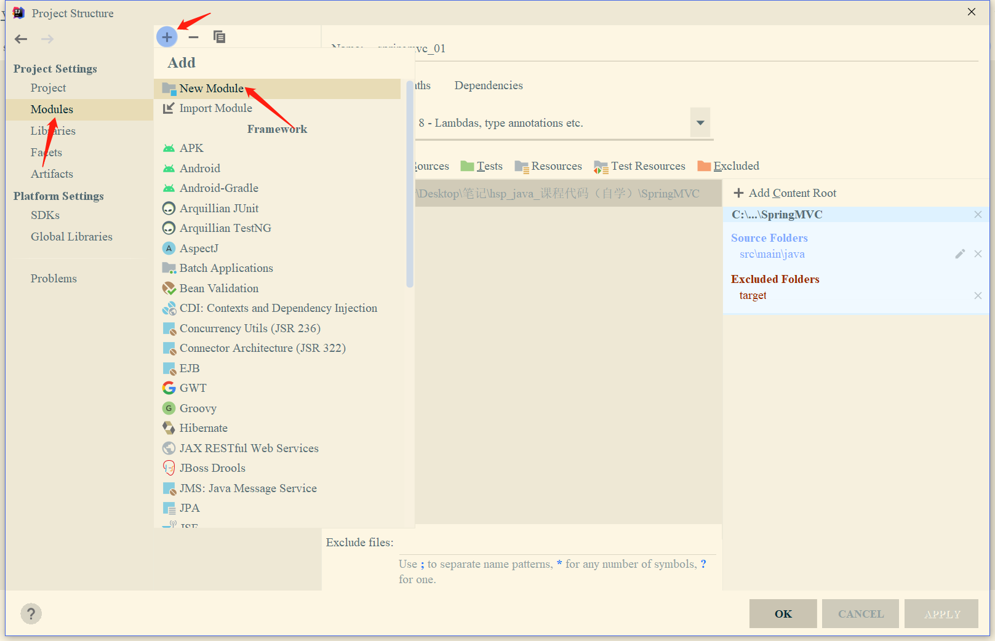Open the language level dropdown
Viewport: 995px width, 641px height.
700,123
